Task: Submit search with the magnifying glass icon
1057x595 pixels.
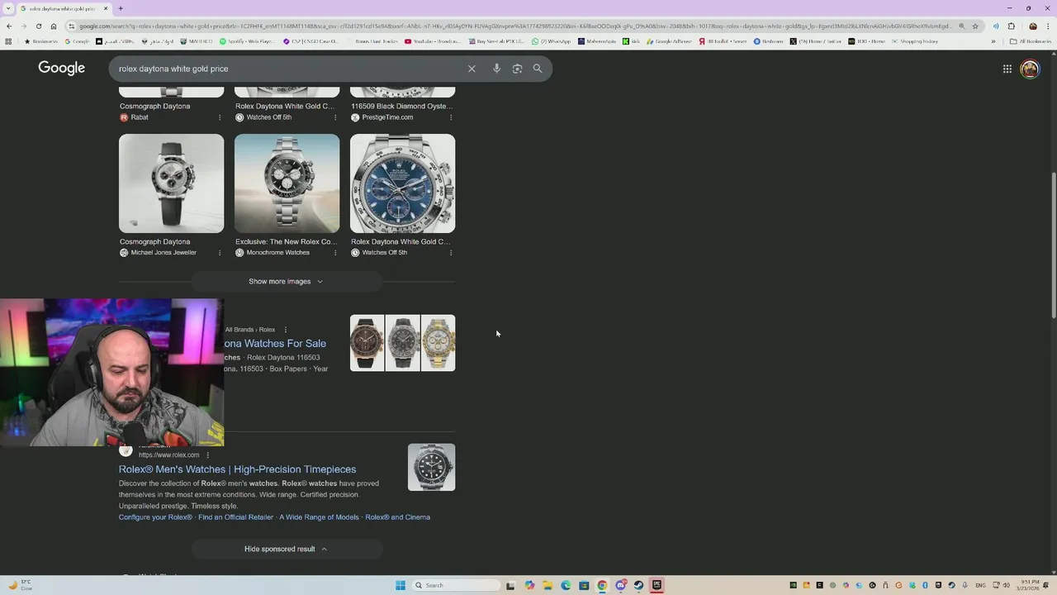Action: (x=538, y=69)
